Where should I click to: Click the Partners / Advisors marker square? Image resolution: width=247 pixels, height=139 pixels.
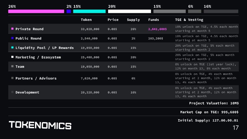click(x=12, y=78)
